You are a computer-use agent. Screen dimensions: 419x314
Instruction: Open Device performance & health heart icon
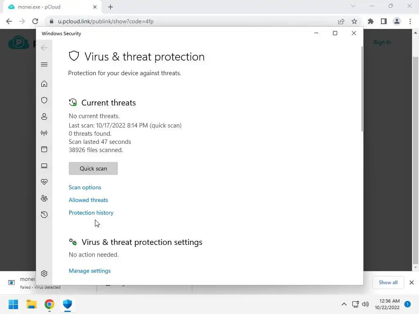(x=44, y=182)
